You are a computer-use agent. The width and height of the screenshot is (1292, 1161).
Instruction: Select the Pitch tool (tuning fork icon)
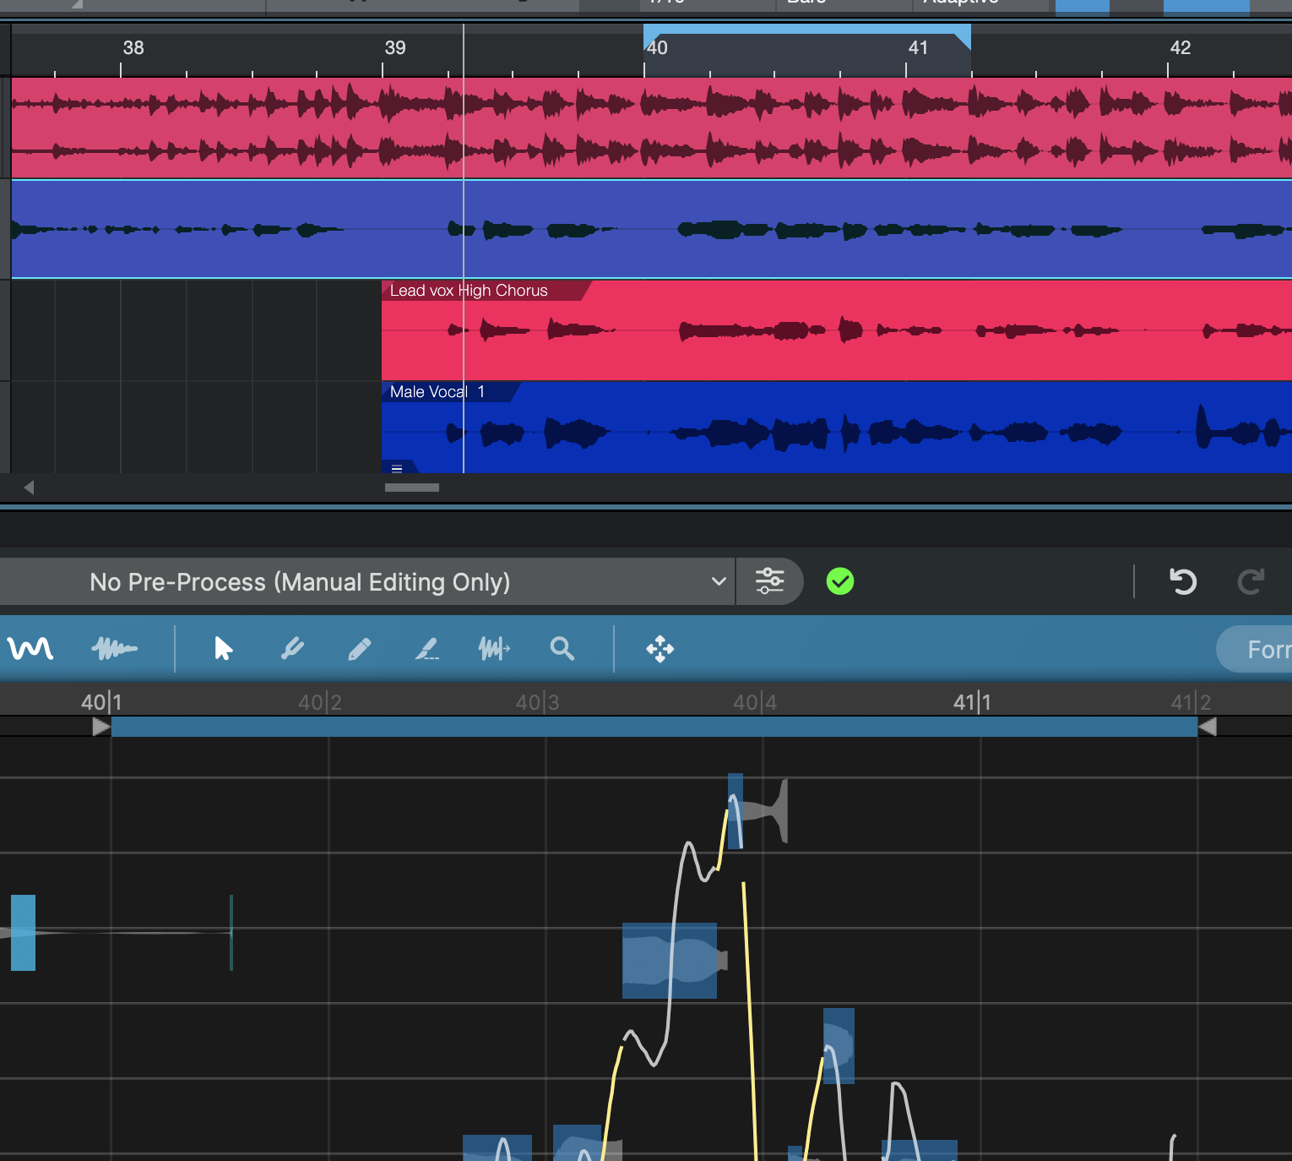click(293, 649)
